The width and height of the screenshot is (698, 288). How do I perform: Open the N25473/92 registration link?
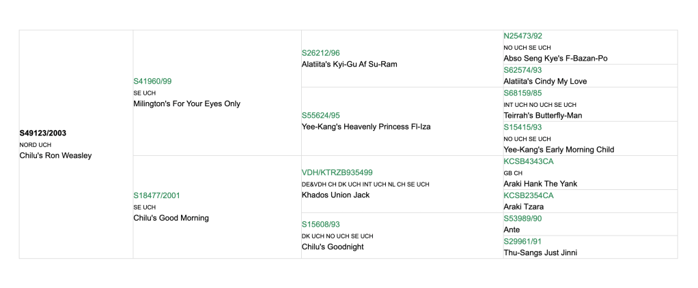pos(522,35)
